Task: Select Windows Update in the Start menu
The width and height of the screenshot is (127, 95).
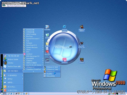Action: click(13, 59)
